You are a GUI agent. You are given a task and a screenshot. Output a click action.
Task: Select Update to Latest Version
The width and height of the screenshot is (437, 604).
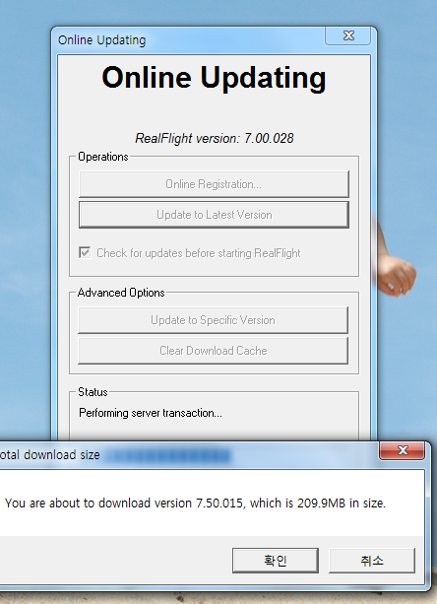[x=214, y=215]
